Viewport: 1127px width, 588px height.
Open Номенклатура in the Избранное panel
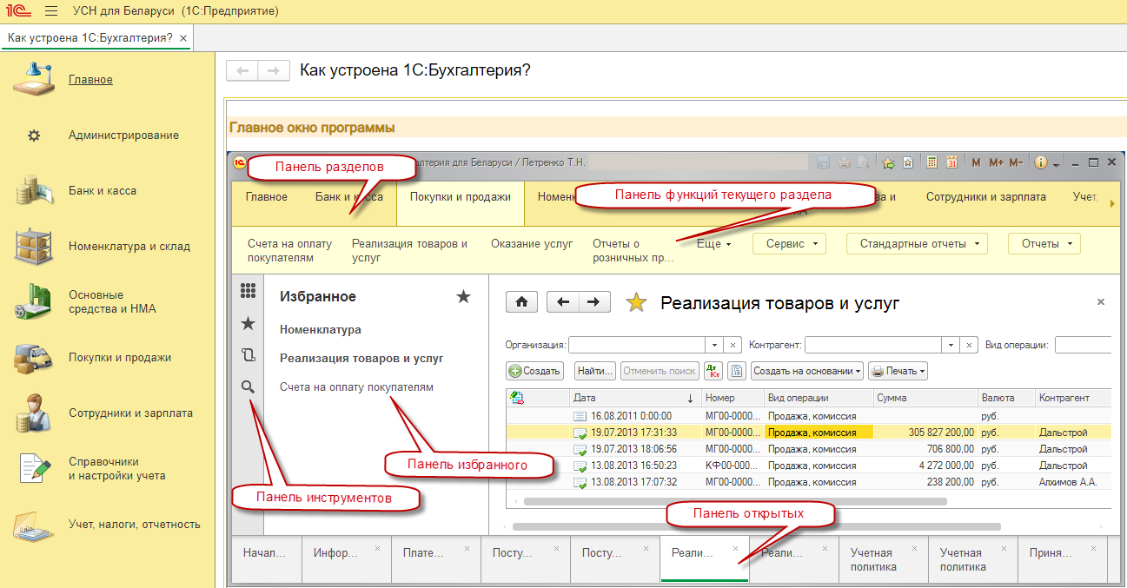[321, 330]
